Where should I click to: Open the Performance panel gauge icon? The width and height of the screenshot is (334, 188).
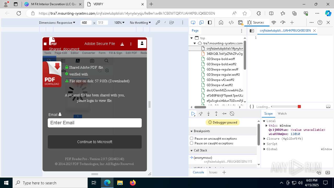[x=283, y=22]
